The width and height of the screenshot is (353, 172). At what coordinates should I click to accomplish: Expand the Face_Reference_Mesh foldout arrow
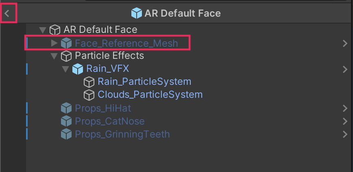54,43
